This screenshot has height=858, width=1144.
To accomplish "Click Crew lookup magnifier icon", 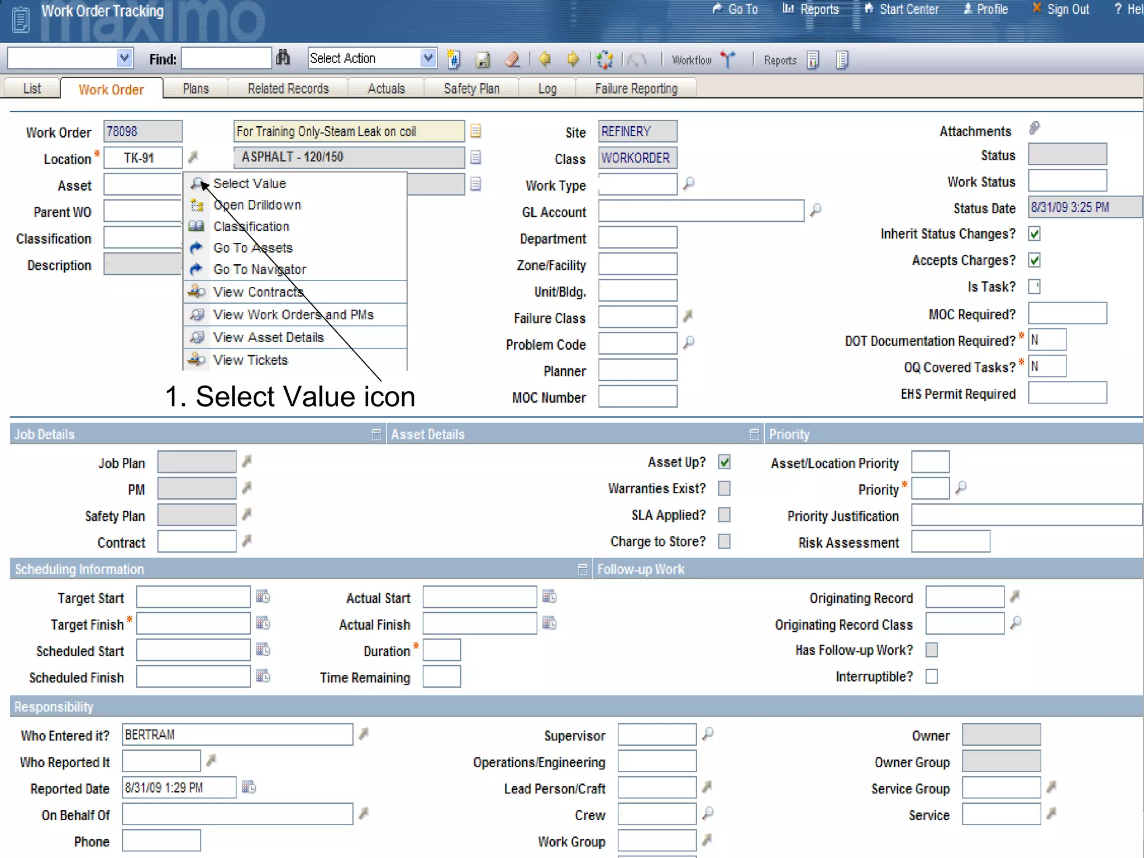I will tap(708, 813).
